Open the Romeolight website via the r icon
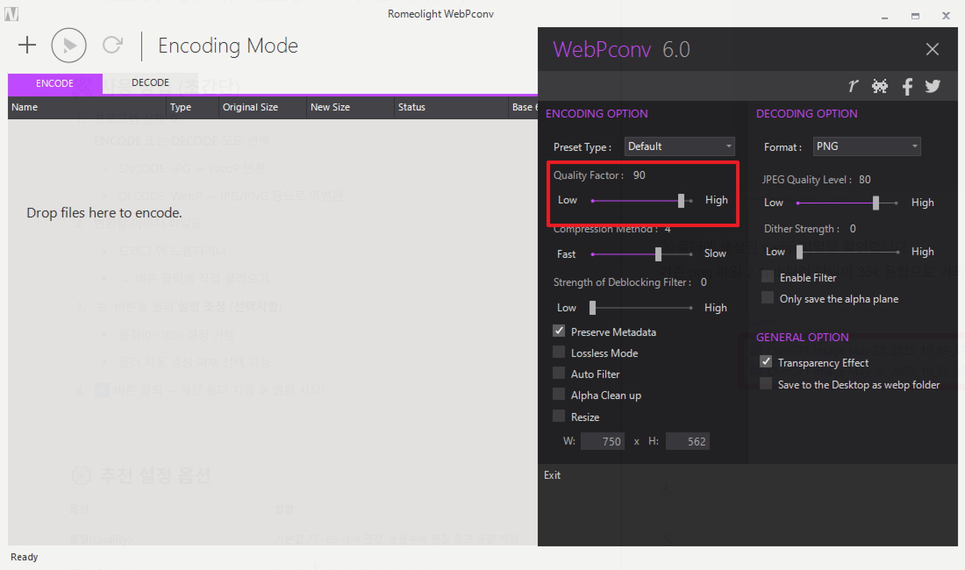This screenshot has height=570, width=965. (853, 86)
